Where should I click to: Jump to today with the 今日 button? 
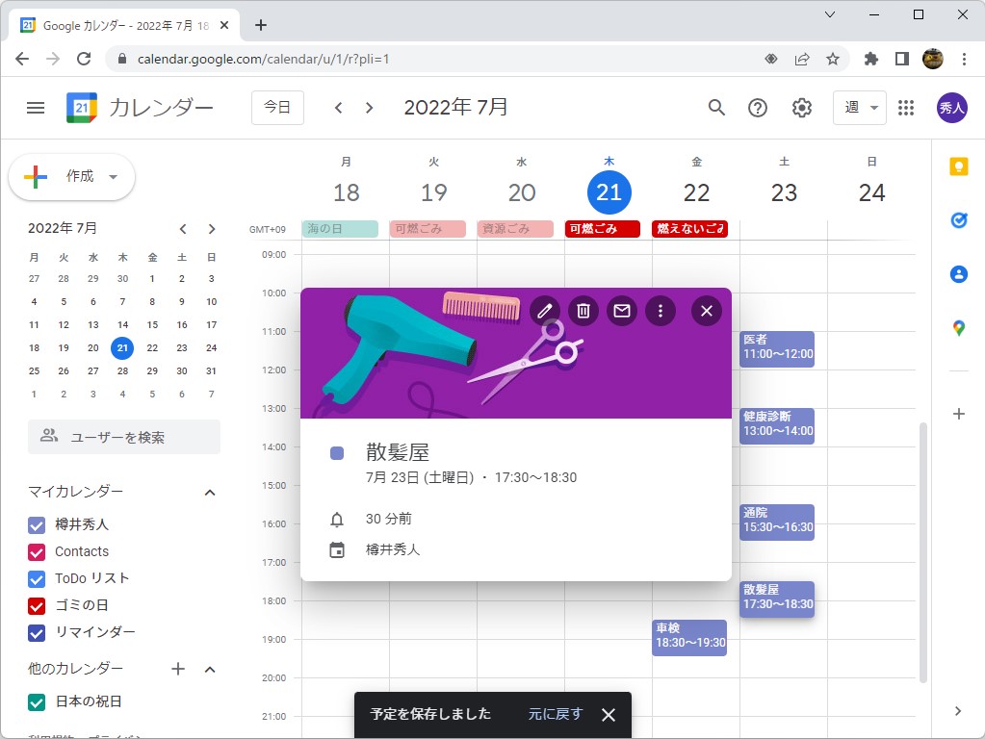tap(277, 108)
